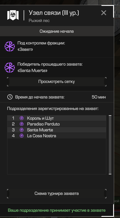
Task: Click faction icon beside Santa Muerte row
Action: (22, 130)
